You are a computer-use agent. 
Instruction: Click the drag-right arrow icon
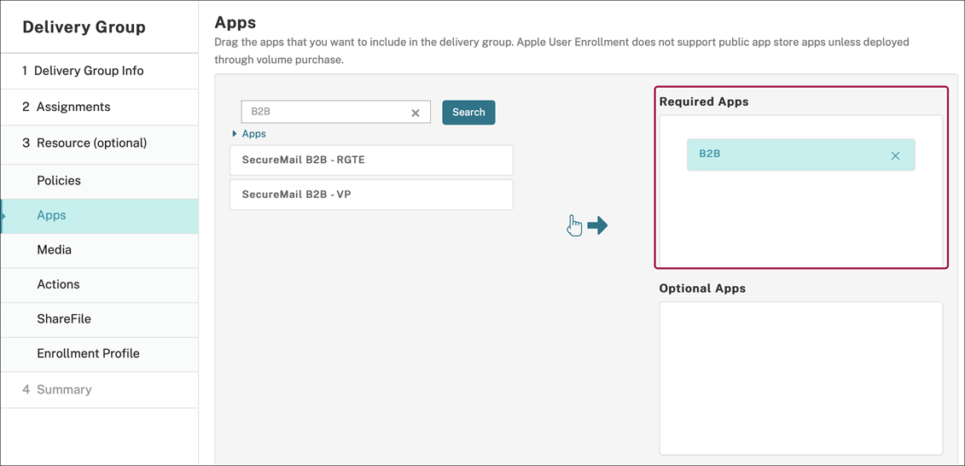tap(598, 225)
